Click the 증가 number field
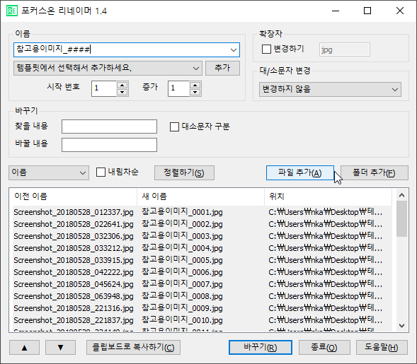This screenshot has width=417, height=364. coord(179,88)
